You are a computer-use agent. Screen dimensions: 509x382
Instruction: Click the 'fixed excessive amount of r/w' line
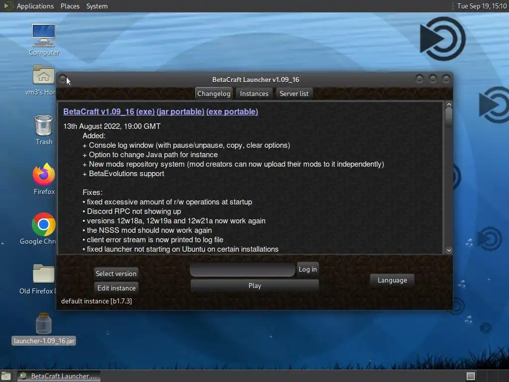167,202
